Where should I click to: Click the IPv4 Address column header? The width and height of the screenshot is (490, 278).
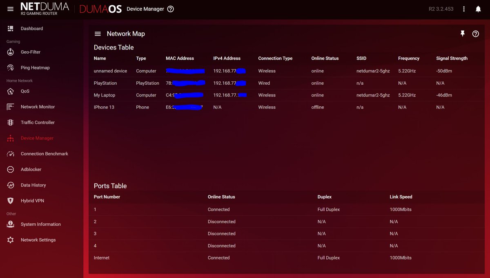pyautogui.click(x=227, y=58)
